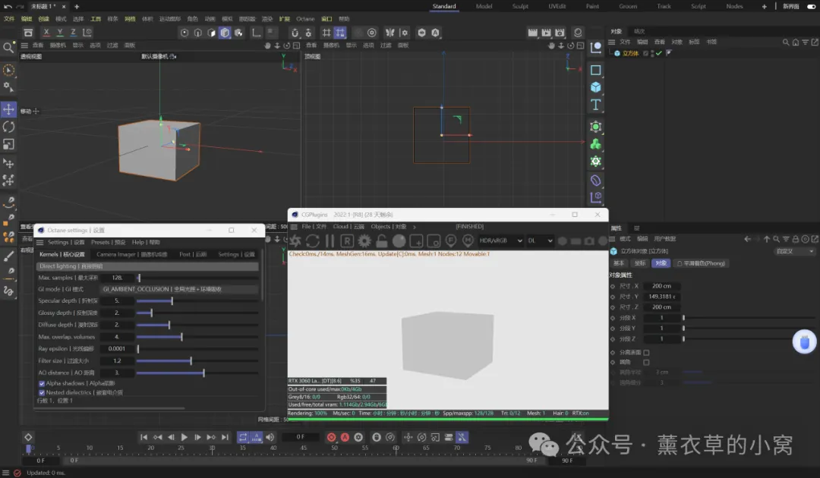Add a new layout with plus icon

click(764, 6)
